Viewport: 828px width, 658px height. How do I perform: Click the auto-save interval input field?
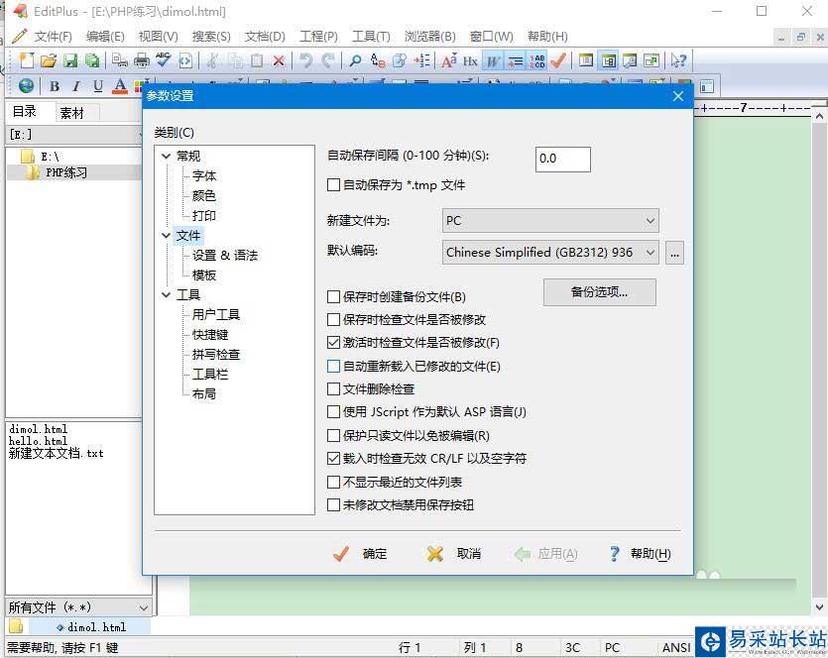click(563, 159)
